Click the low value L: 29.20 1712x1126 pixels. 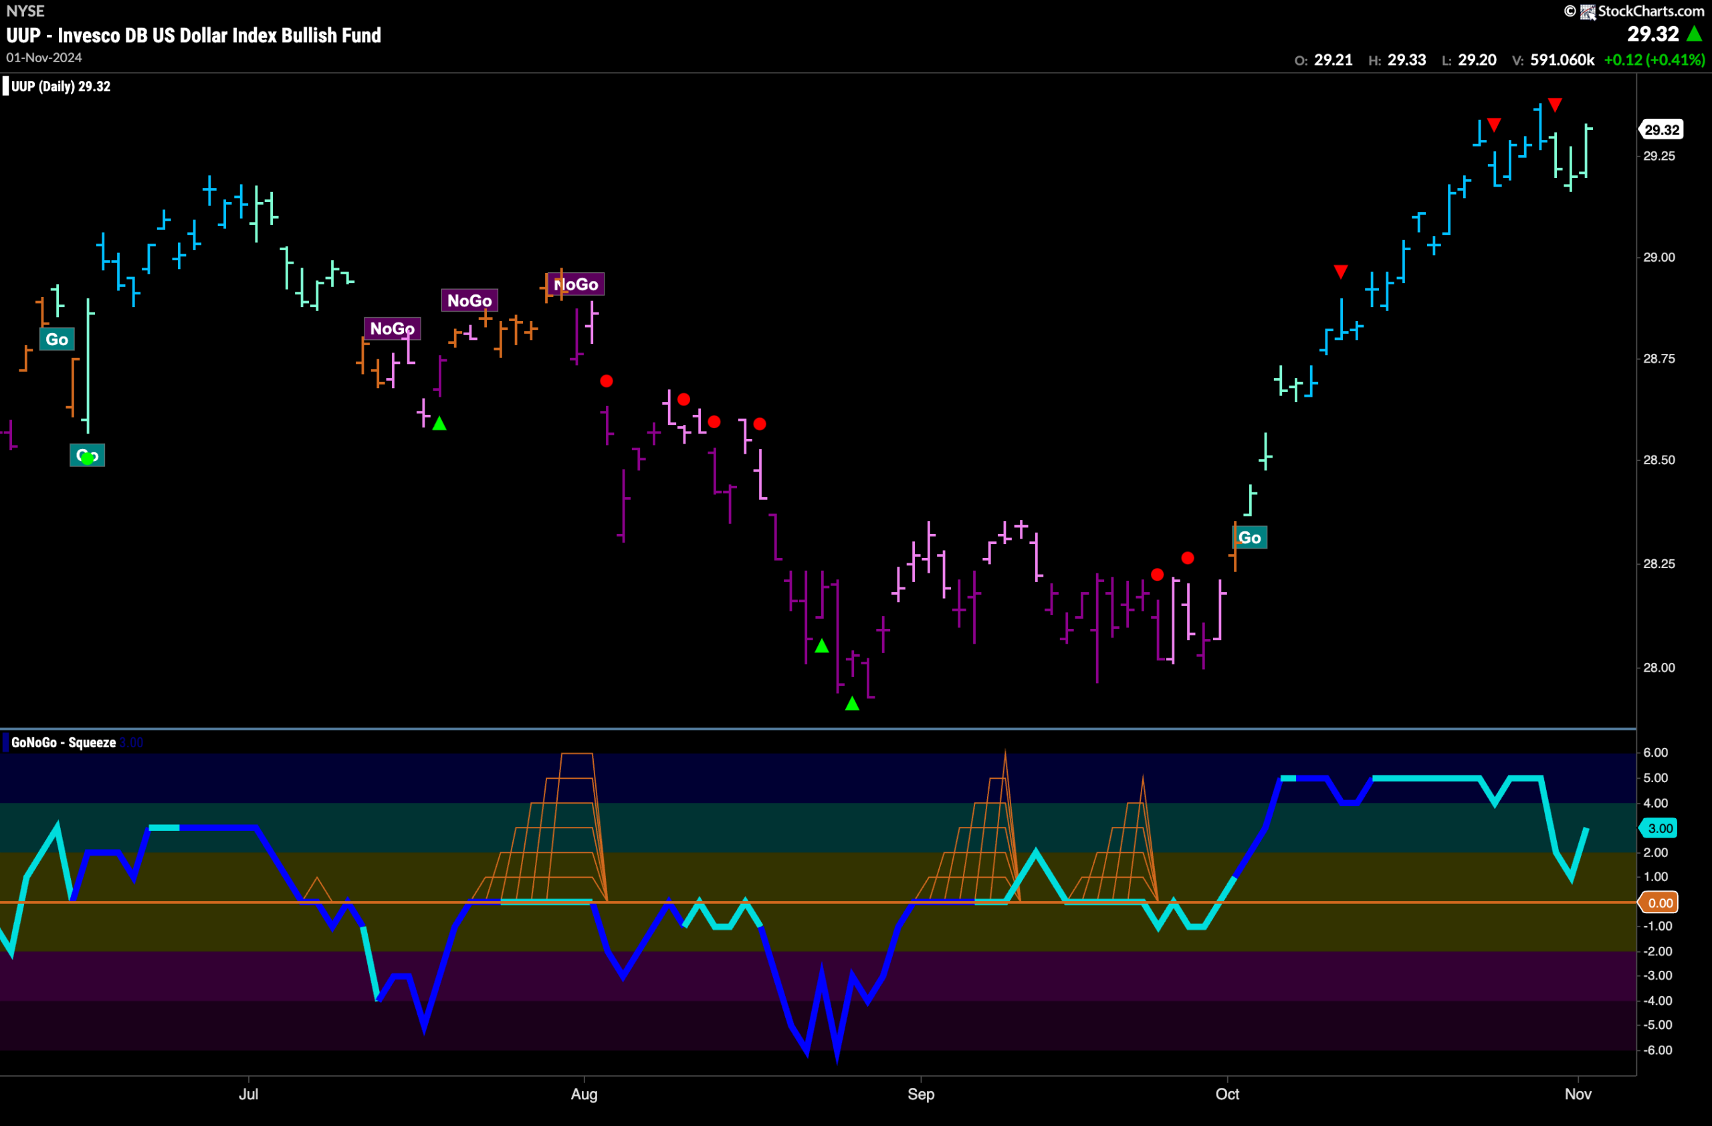pyautogui.click(x=1469, y=60)
